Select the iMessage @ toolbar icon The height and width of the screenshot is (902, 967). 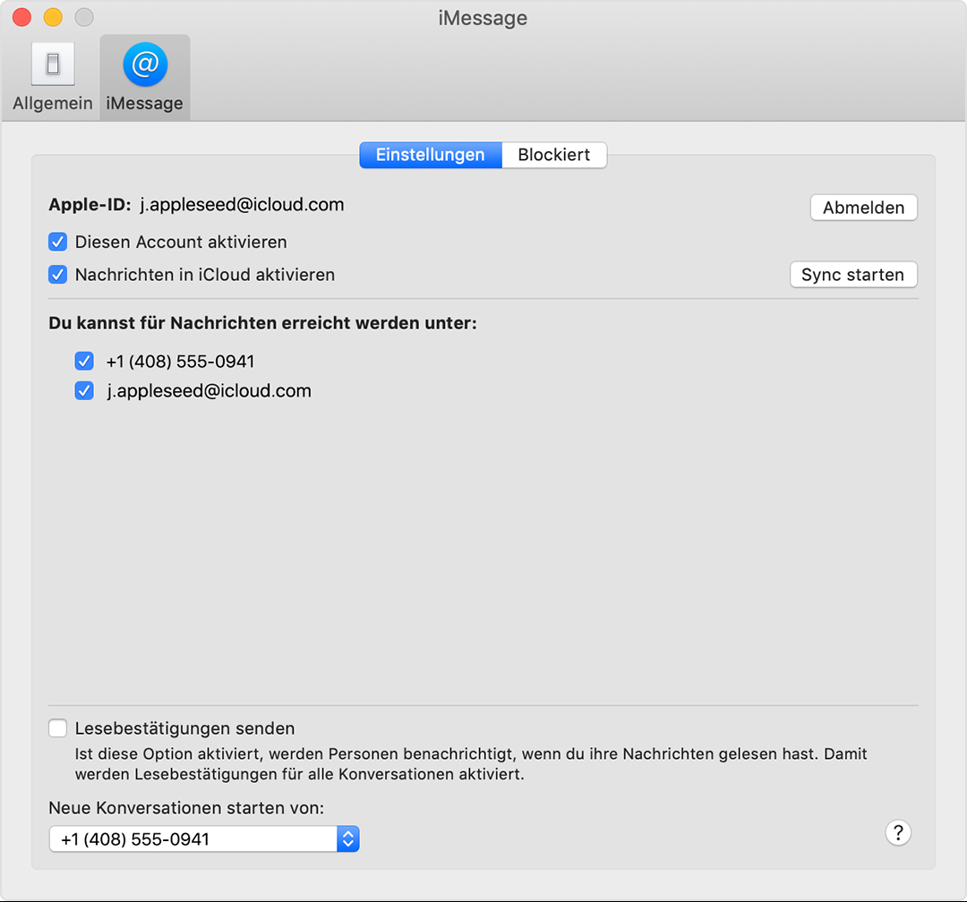[x=145, y=77]
